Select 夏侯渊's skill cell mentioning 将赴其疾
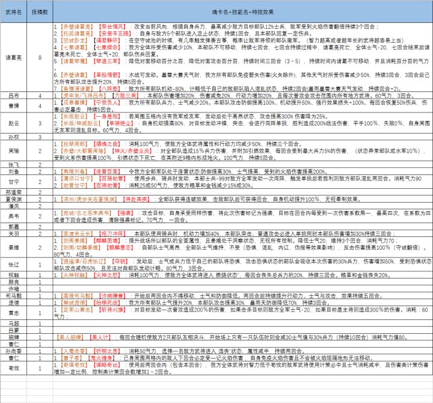The image size is (433, 403). click(x=243, y=199)
